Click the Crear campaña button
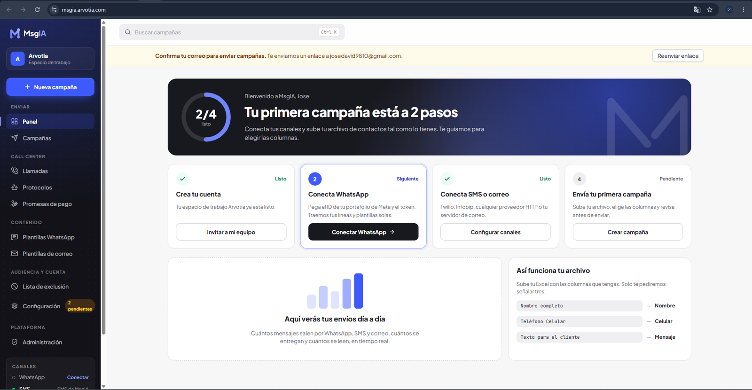 pyautogui.click(x=627, y=232)
